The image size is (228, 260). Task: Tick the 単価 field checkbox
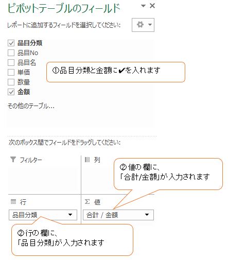[x=11, y=72]
